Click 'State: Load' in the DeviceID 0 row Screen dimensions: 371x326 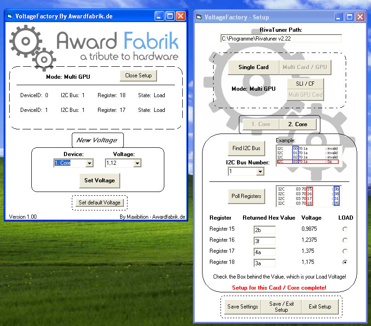(x=151, y=95)
